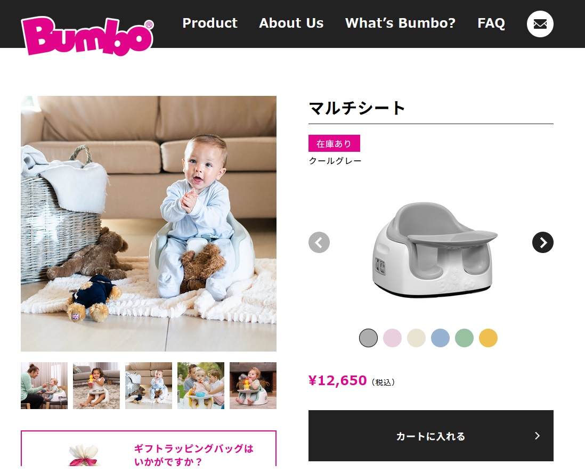Choose the green color swatch
The image size is (585, 473).
[464, 338]
